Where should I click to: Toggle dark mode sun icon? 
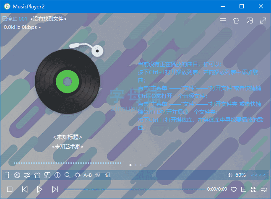[x=78, y=175]
